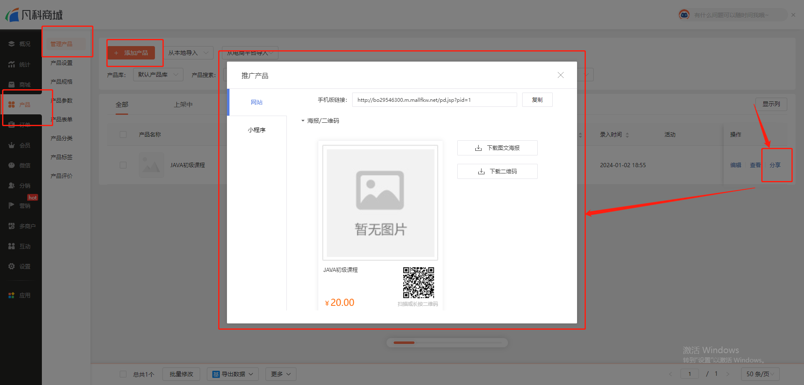
Task: Open the 50 条/页 page size dropdown
Action: click(760, 374)
